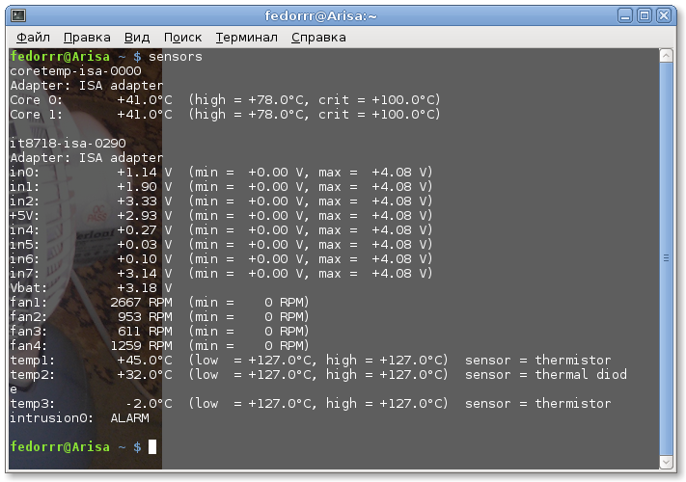Click the terminal cursor at the prompt
686x482 pixels.
pos(152,447)
